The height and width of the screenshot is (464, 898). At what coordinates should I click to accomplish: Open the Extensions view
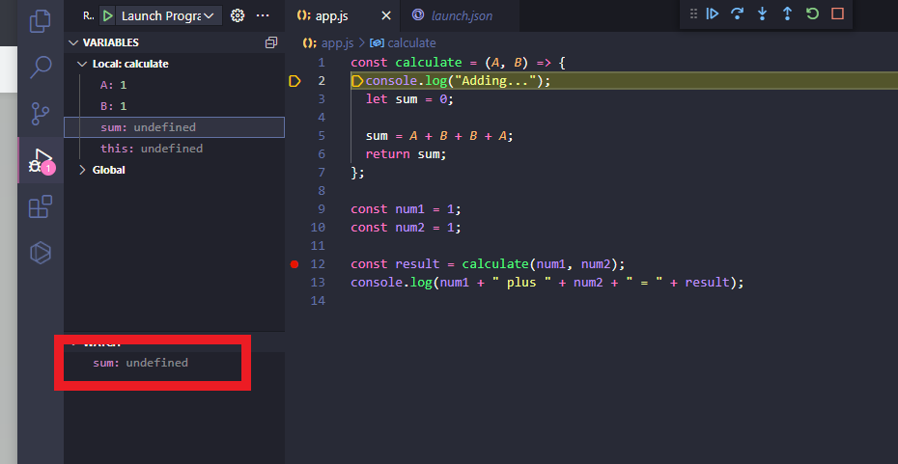pos(41,206)
